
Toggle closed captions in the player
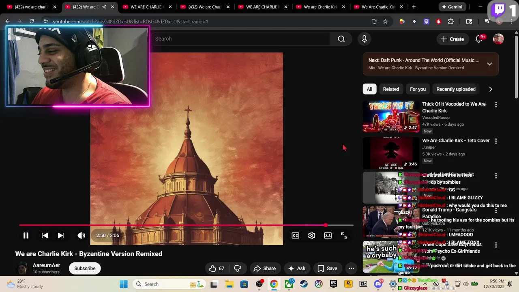[295, 236]
